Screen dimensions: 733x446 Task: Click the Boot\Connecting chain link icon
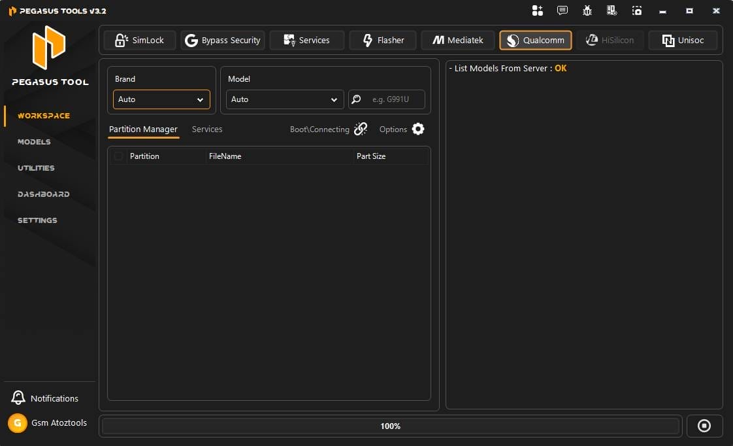pos(360,129)
